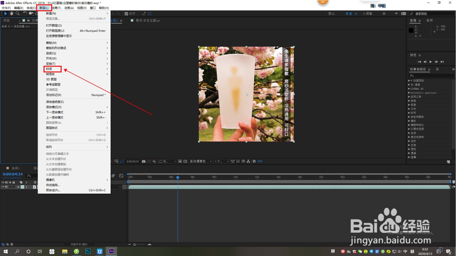Select the Standard workspace
The height and width of the screenshot is (256, 456).
[349, 14]
